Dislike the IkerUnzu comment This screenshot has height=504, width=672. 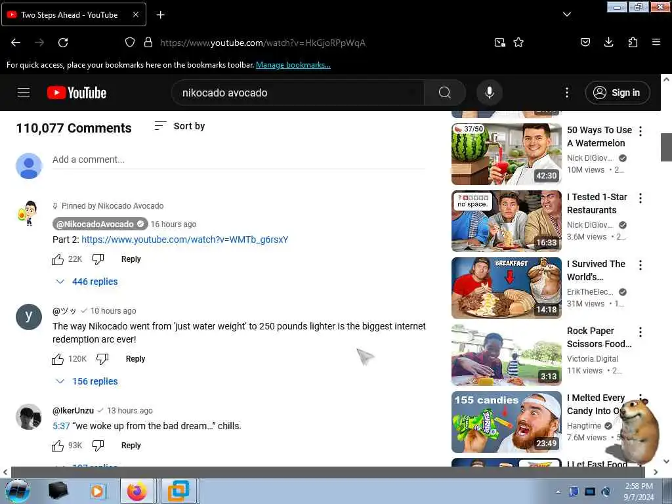(98, 446)
